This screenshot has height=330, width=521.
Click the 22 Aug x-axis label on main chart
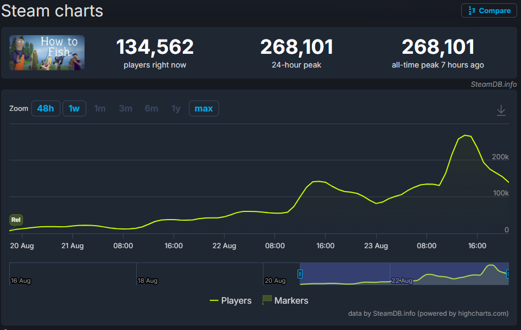(x=225, y=246)
